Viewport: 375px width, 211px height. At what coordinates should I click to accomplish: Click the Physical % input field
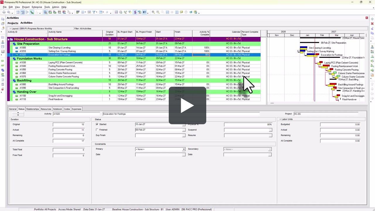(x=248, y=125)
